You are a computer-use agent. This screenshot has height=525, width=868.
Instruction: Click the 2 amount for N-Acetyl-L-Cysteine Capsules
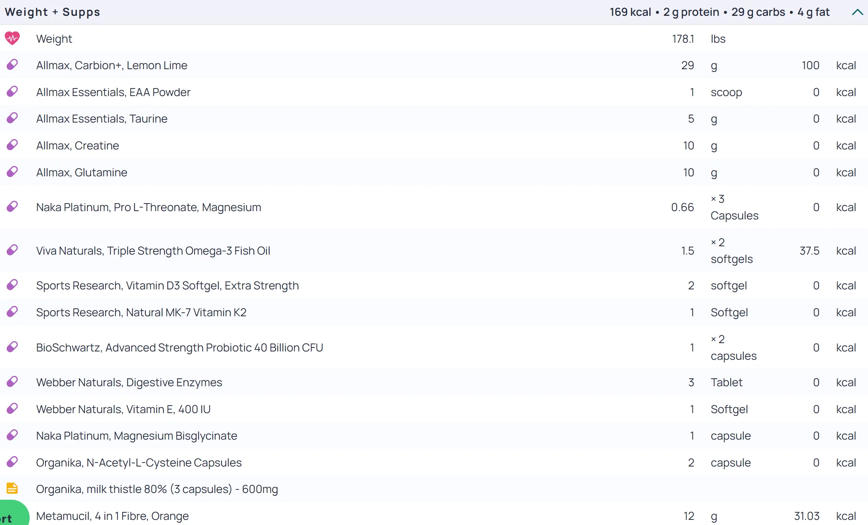click(x=691, y=463)
